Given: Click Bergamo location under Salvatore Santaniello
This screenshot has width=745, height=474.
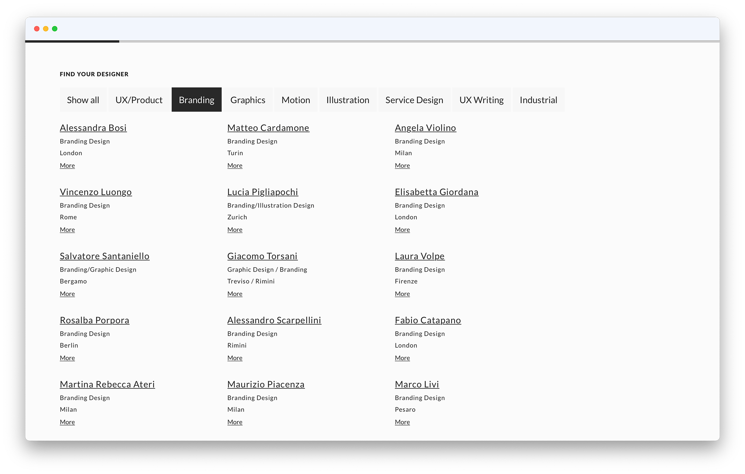Looking at the screenshot, I should point(73,281).
